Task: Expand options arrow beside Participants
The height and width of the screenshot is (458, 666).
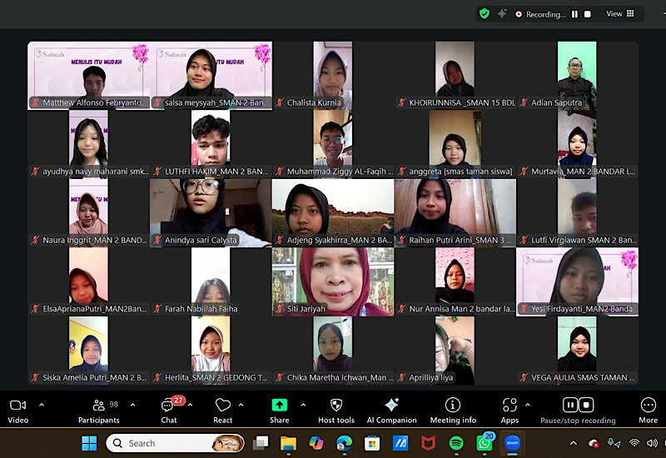Action: coord(133,405)
